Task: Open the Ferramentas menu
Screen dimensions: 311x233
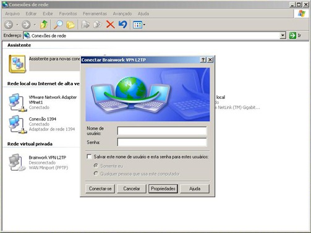Action: point(95,14)
